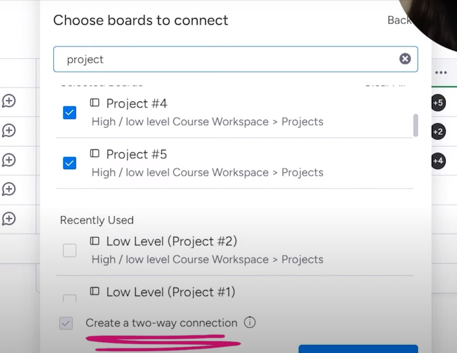Click the info icon beside two-way connection
The height and width of the screenshot is (353, 457).
(x=250, y=323)
